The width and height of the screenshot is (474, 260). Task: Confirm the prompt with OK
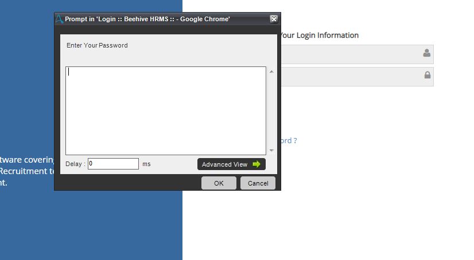pos(219,183)
